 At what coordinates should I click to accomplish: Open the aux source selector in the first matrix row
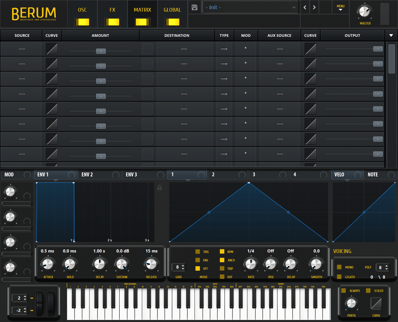click(x=280, y=49)
